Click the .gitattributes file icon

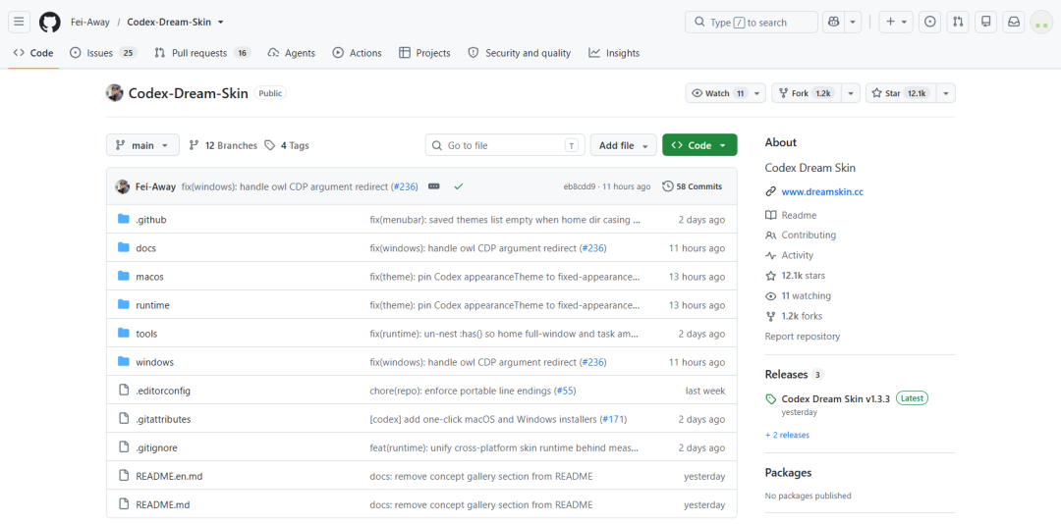123,419
